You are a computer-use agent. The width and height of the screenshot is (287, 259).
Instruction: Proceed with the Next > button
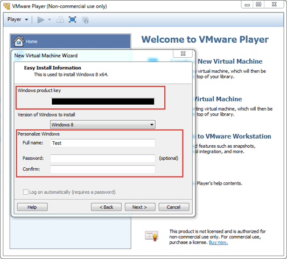(x=140, y=207)
